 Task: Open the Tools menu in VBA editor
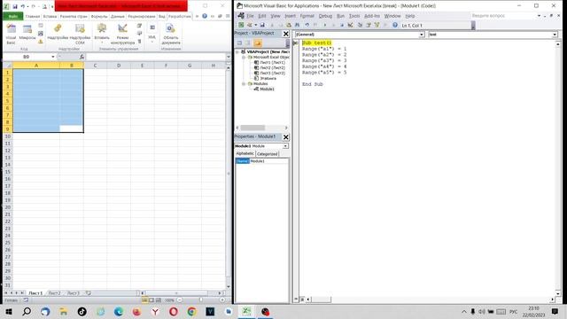pyautogui.click(x=354, y=16)
